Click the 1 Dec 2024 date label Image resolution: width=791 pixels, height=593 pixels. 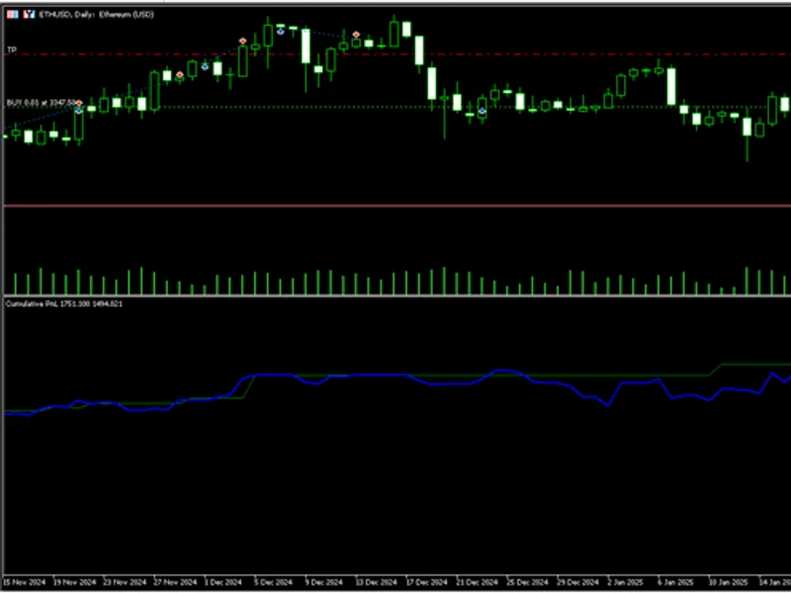tap(224, 582)
